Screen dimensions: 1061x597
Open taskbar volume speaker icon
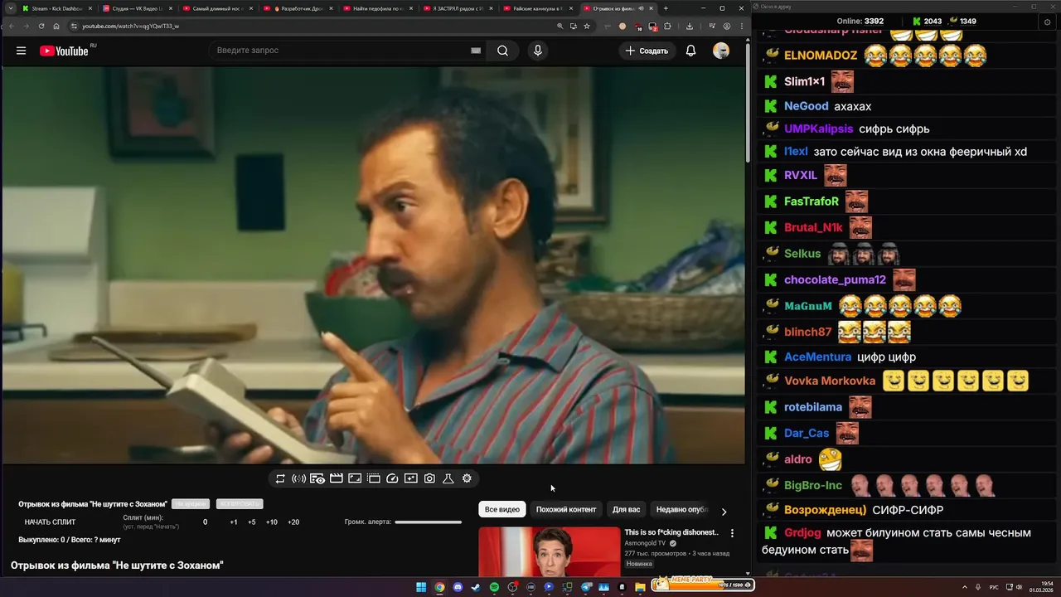click(x=1019, y=587)
